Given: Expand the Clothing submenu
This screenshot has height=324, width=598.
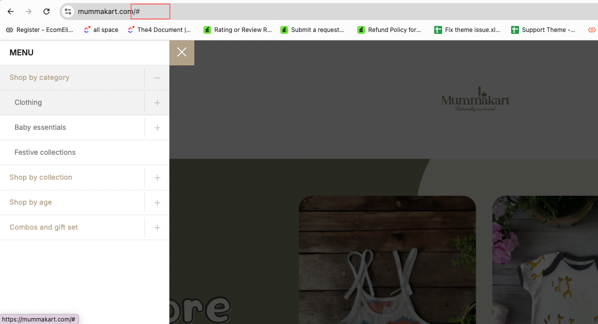Looking at the screenshot, I should coord(157,103).
